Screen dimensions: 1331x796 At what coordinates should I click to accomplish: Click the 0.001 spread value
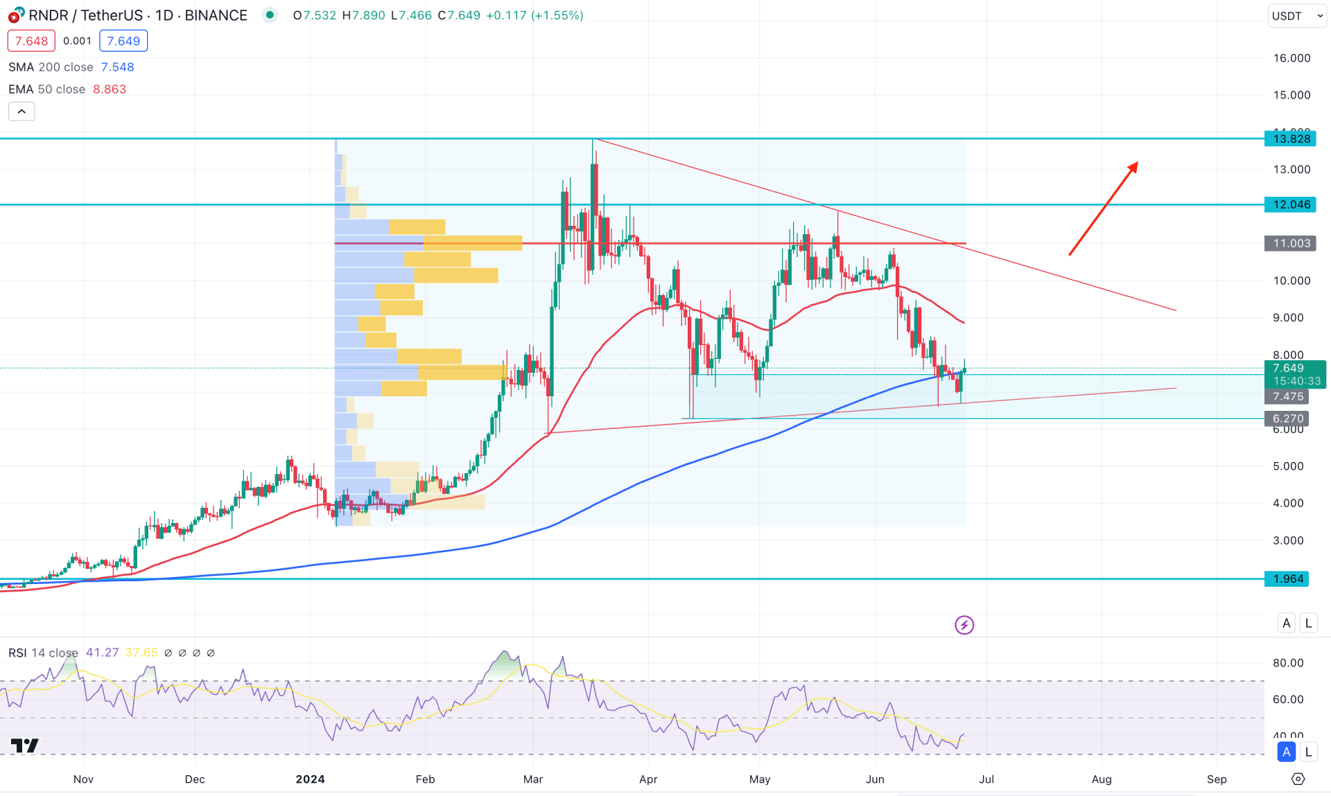pos(77,41)
